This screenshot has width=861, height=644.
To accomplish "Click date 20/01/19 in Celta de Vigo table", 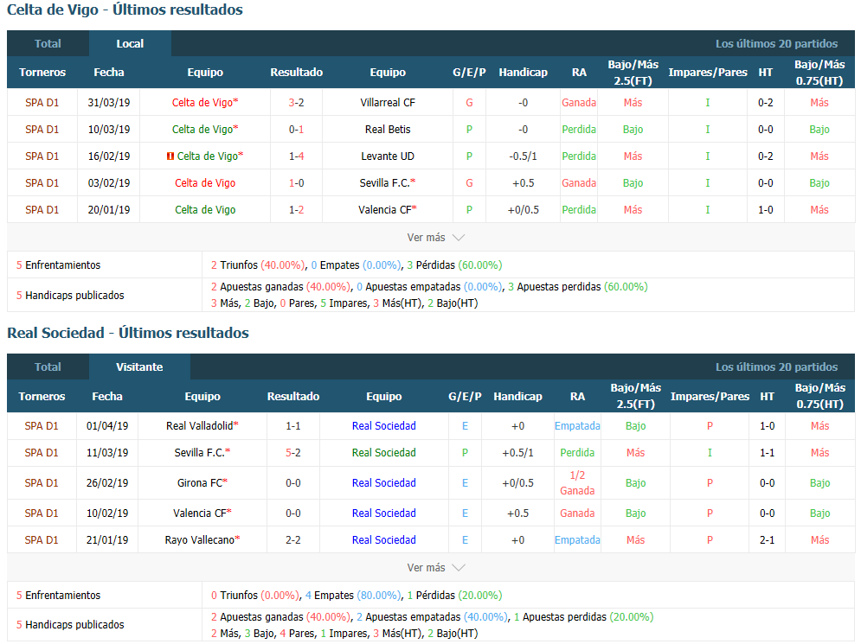I will click(x=109, y=210).
